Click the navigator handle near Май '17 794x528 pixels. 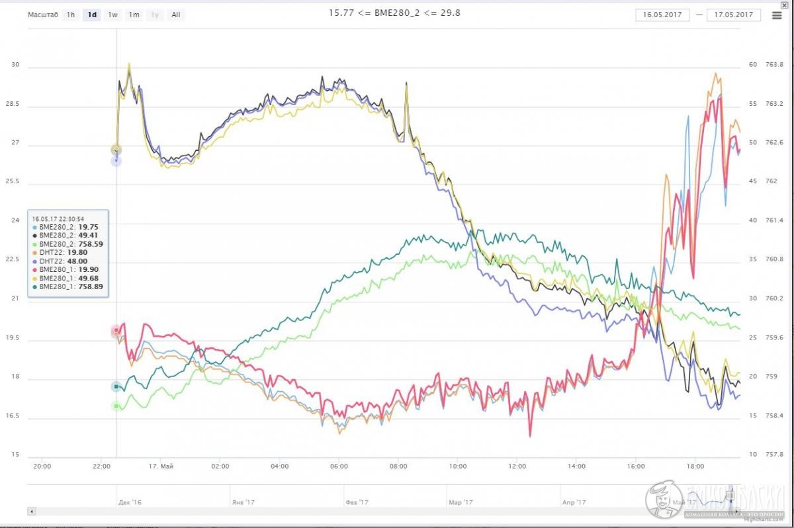732,495
